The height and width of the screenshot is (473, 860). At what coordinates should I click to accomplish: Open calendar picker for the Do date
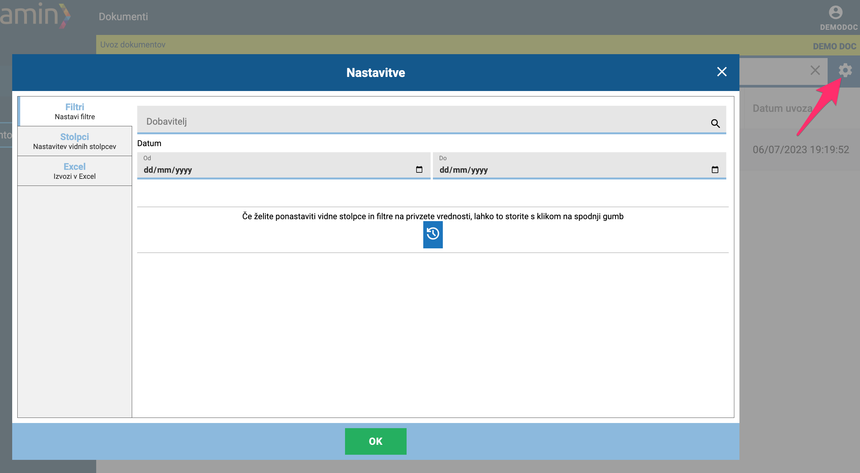coord(715,170)
